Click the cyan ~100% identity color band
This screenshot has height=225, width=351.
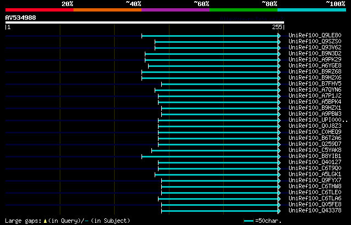pyautogui.click(x=312, y=10)
